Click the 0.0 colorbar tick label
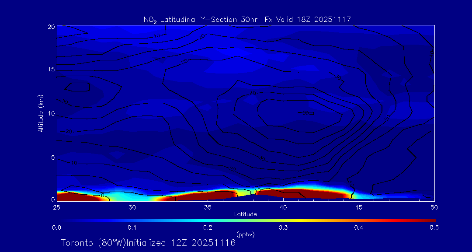Viewport: 472px width, 252px height. click(x=56, y=227)
